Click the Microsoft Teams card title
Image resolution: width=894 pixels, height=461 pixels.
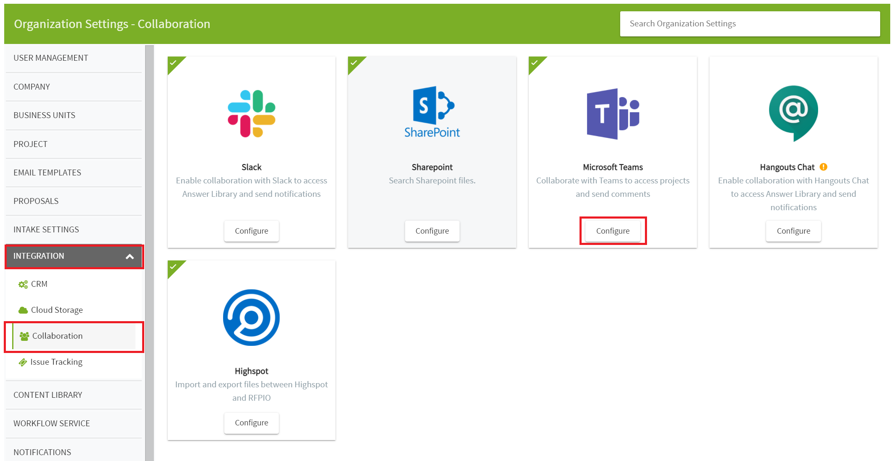pyautogui.click(x=613, y=167)
